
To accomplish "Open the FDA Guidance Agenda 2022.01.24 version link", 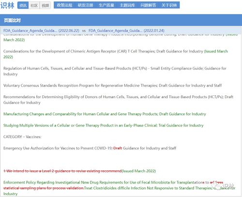I will click(126, 30).
